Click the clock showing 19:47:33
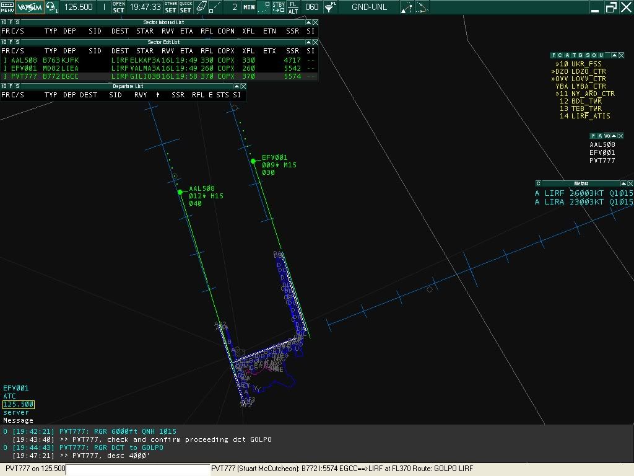Image resolution: width=634 pixels, height=476 pixels. [x=145, y=7]
